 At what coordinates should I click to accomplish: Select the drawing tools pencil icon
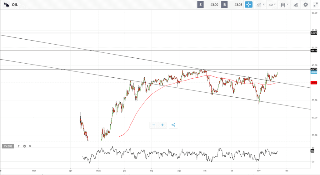coord(296,5)
